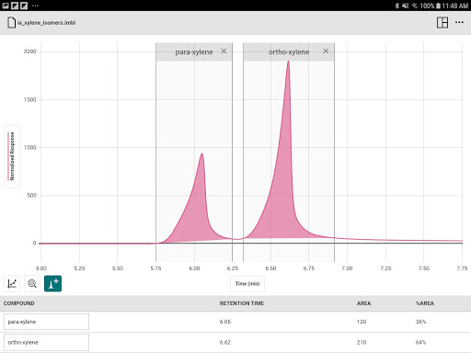
Task: Open the notification dots in status bar
Action: pos(35,6)
